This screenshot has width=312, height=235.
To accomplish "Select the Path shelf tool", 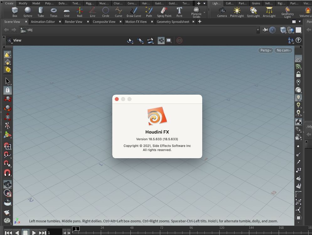I will [x=149, y=12].
